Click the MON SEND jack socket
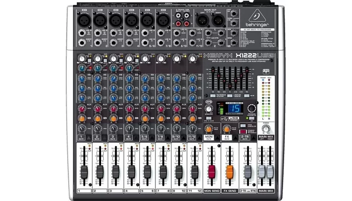Viewport: 352px width, 201px height. tap(234, 33)
